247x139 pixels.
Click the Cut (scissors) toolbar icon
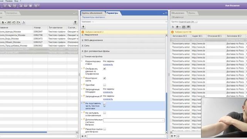click(x=5, y=6)
